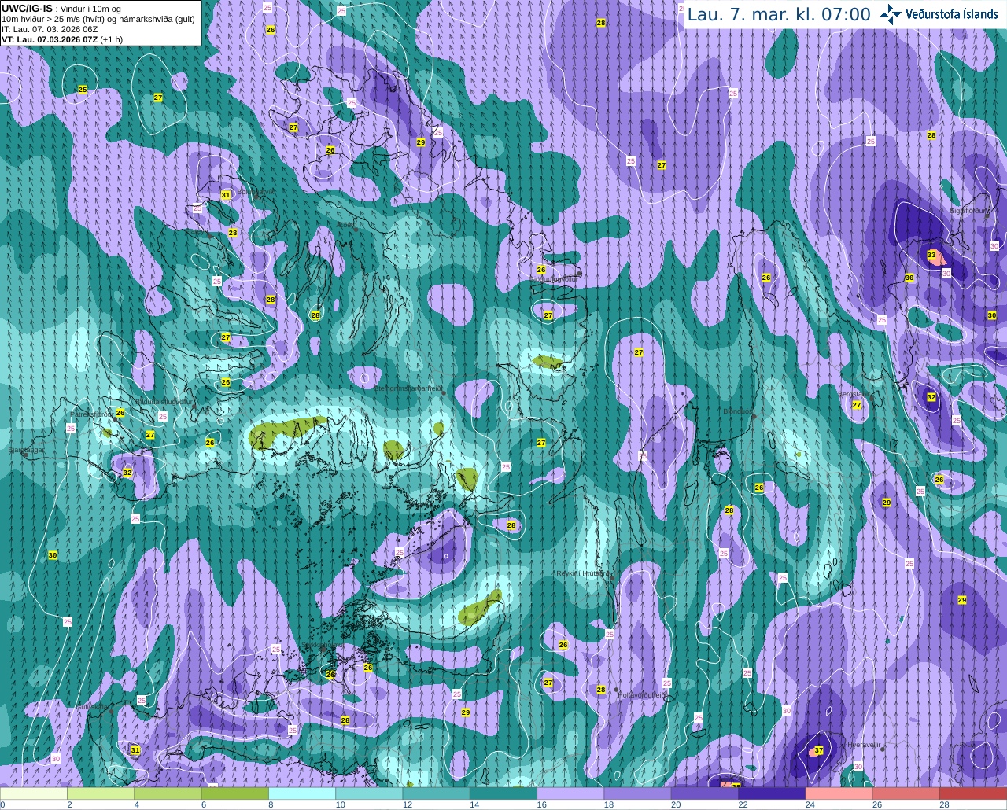The width and height of the screenshot is (1007, 810).
Task: Click the Blönduós station label
Action: [739, 411]
